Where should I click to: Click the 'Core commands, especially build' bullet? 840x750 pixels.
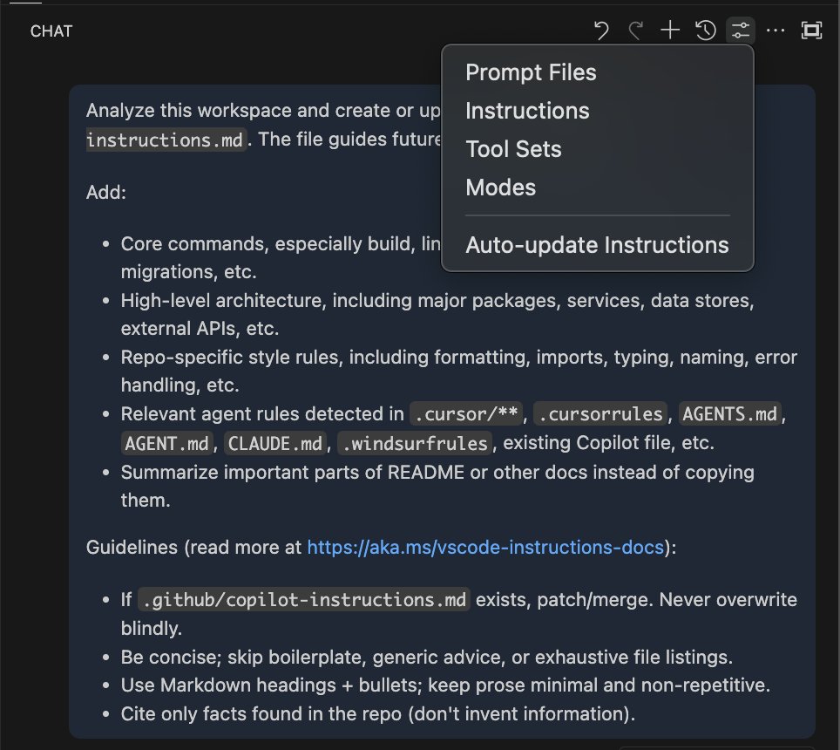281,257
